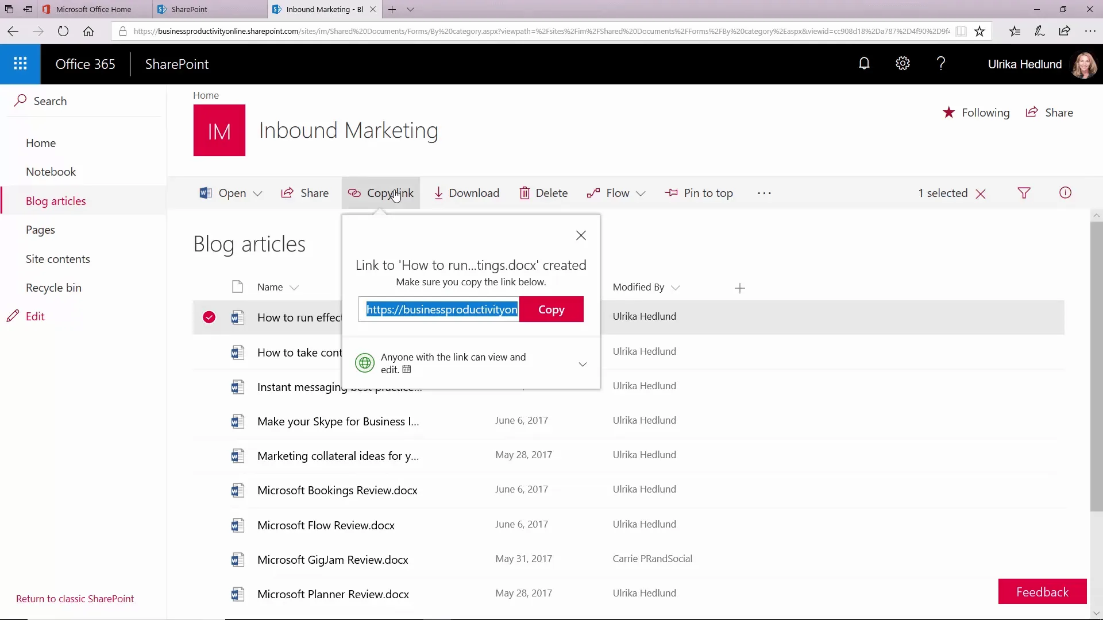The image size is (1103, 620).
Task: Open the browser favorites hub
Action: click(x=1015, y=32)
